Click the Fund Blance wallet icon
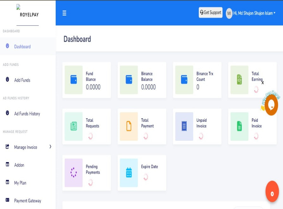283x209 pixels. [73, 80]
